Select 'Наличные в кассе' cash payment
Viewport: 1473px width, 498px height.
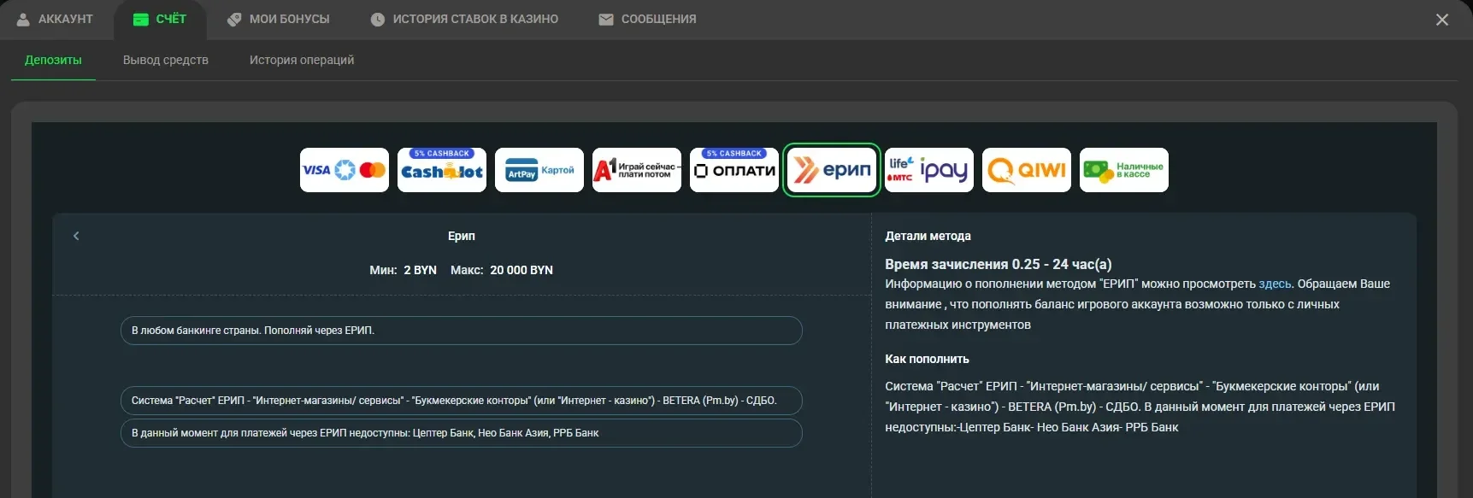(1124, 170)
